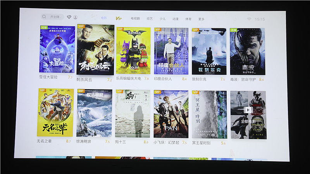Open the 毒液 Venom poster

coord(248,52)
